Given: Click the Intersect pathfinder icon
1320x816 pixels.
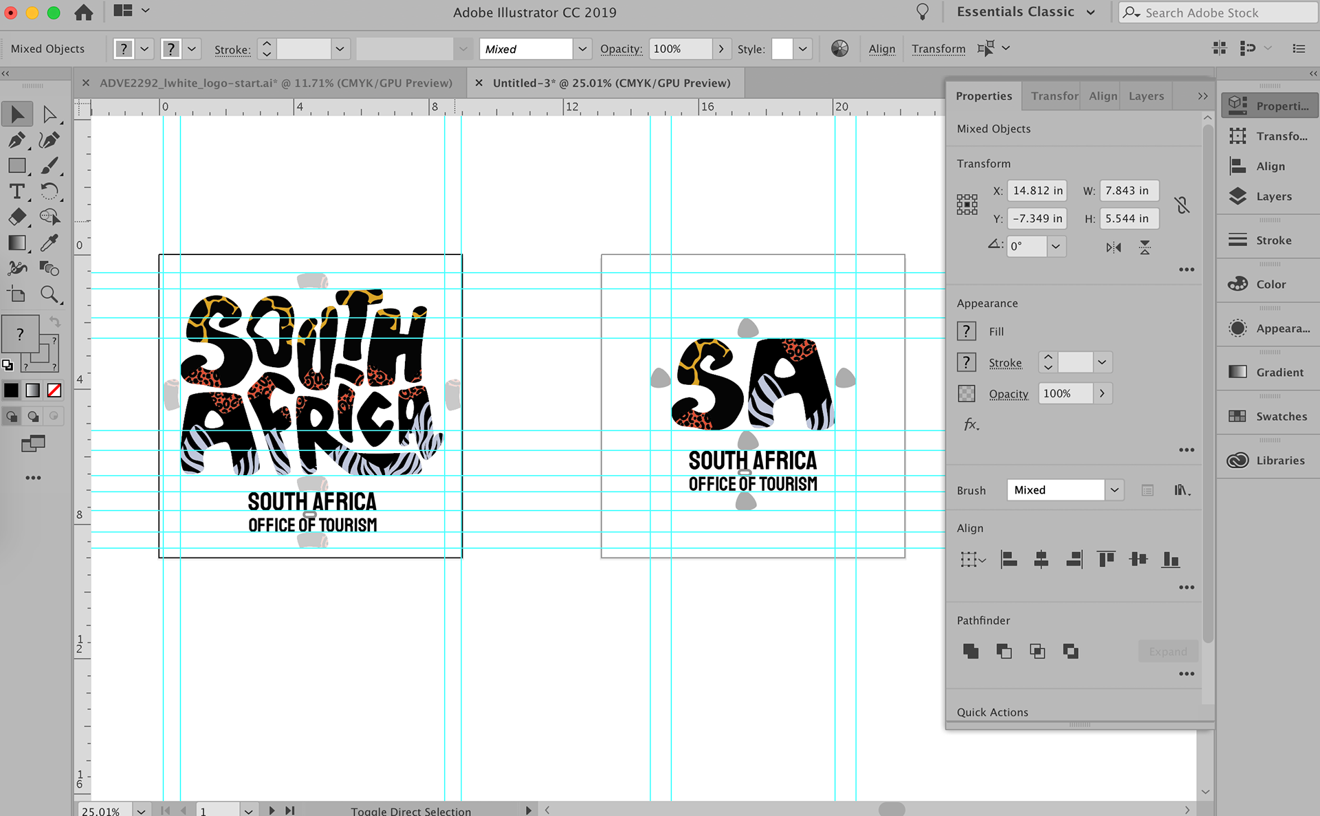Looking at the screenshot, I should pos(1037,651).
